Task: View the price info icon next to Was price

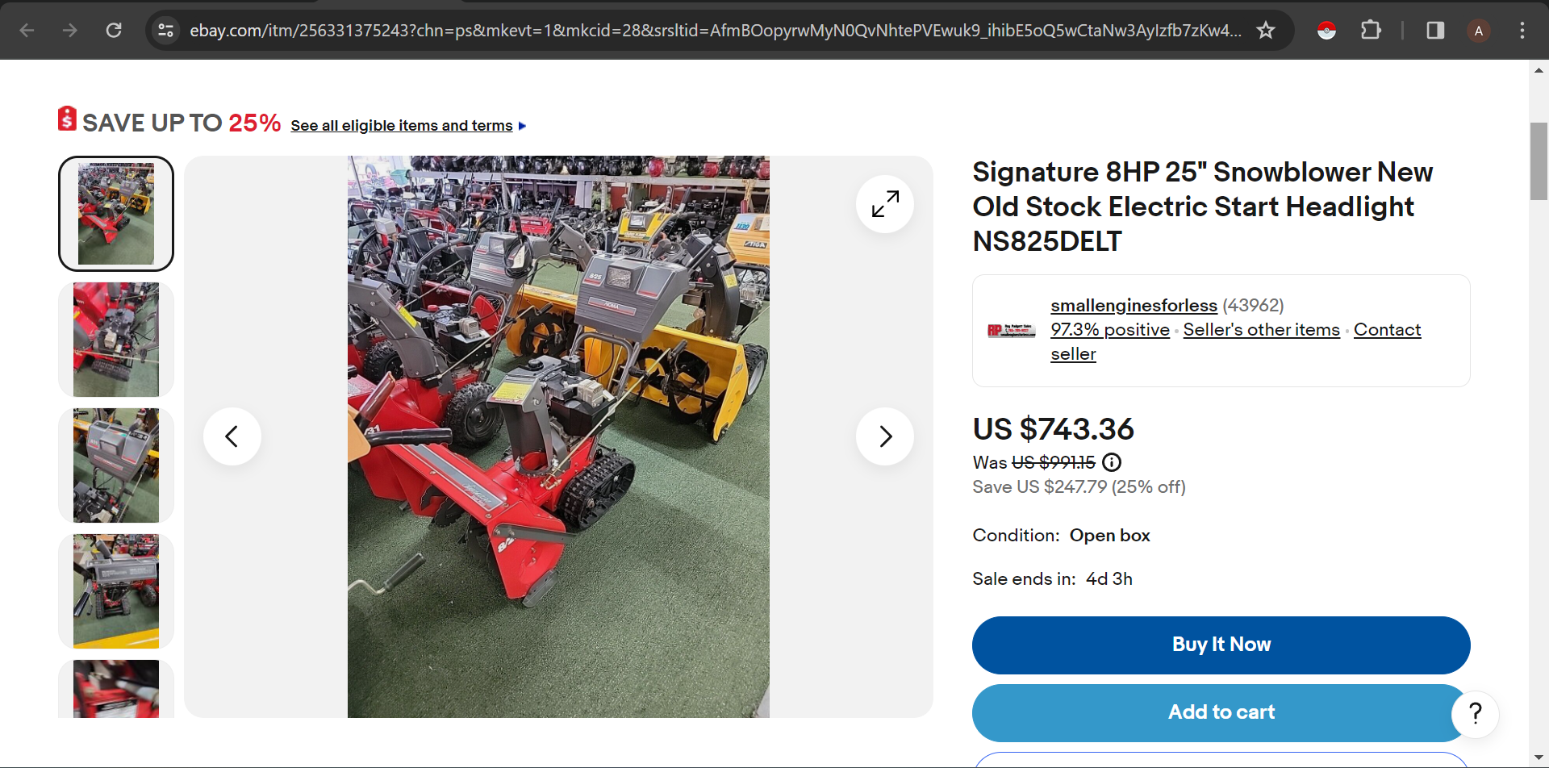Action: pyautogui.click(x=1112, y=462)
